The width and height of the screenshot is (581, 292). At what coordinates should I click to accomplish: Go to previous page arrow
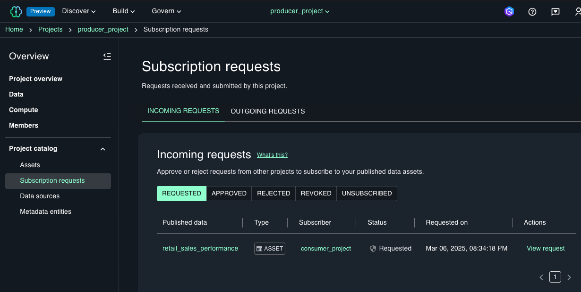pos(541,277)
